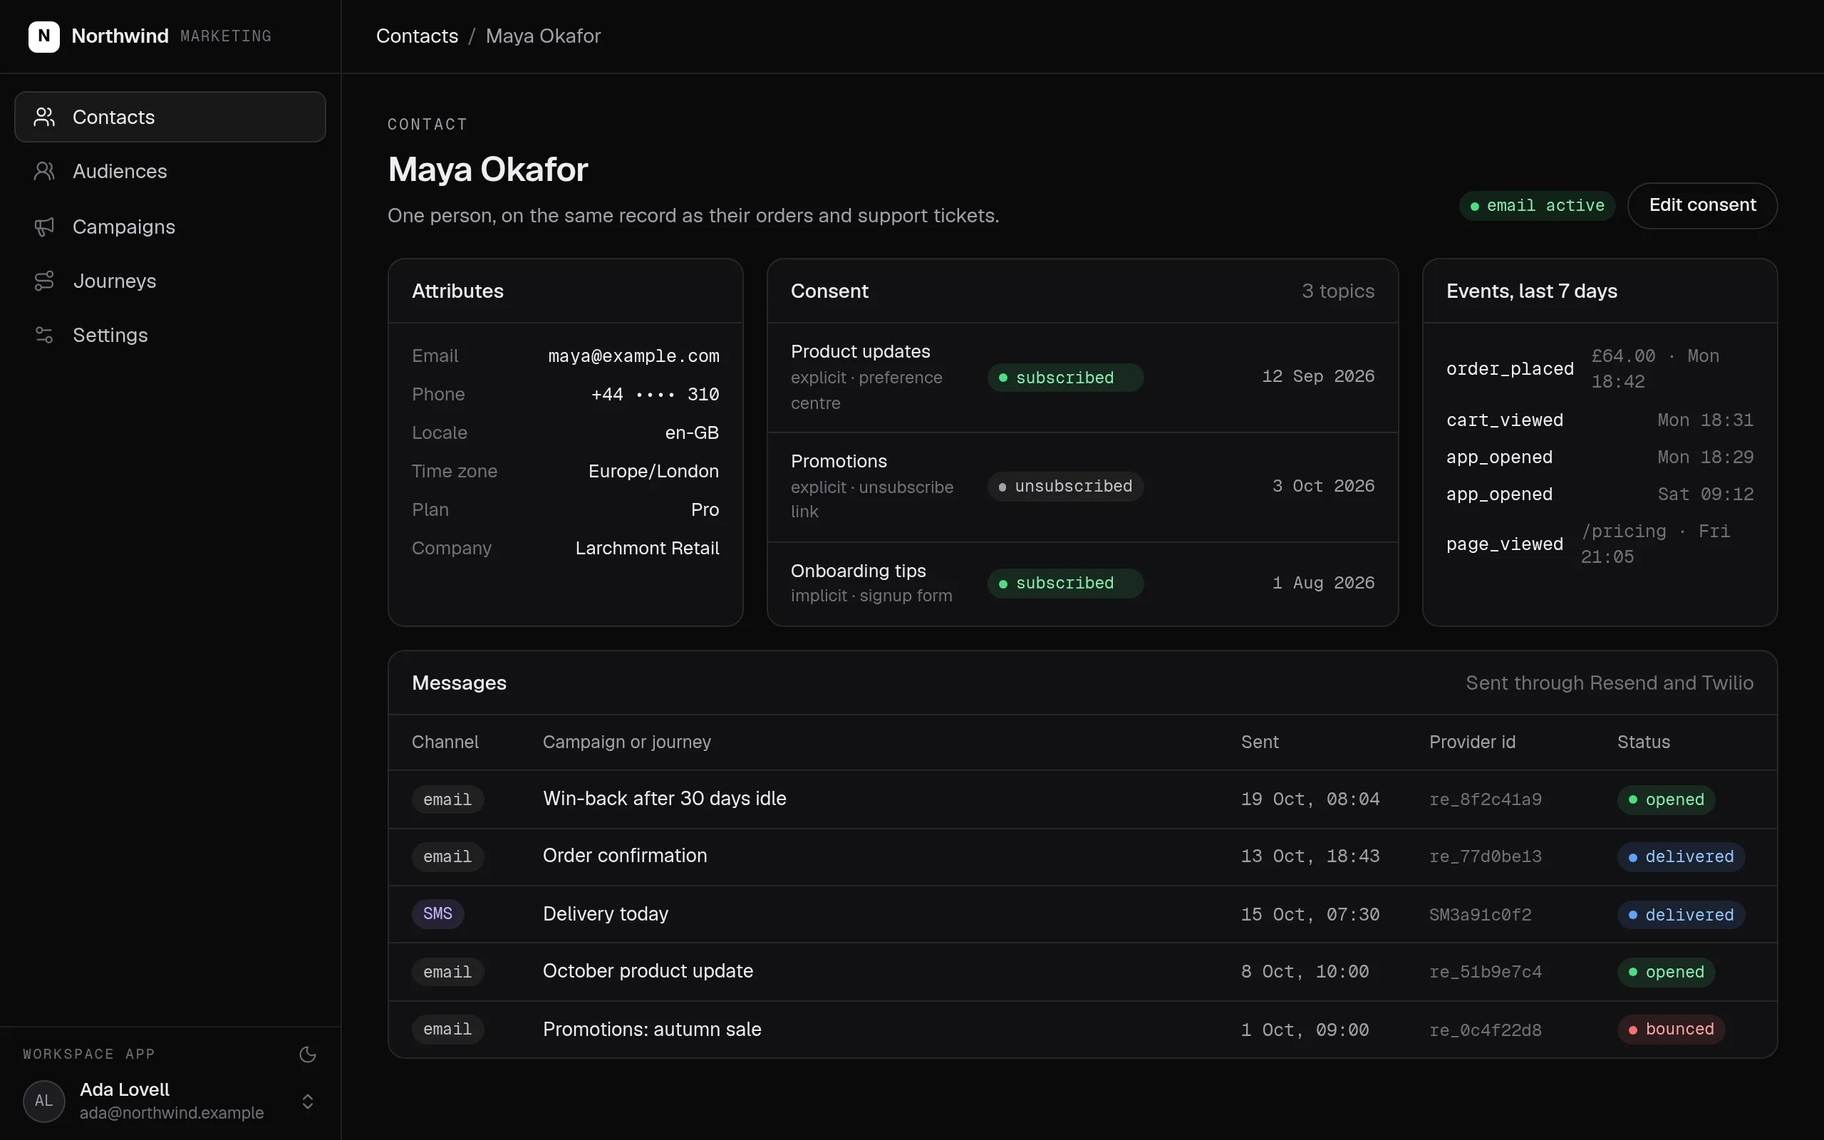Click the AL user avatar

click(43, 1101)
